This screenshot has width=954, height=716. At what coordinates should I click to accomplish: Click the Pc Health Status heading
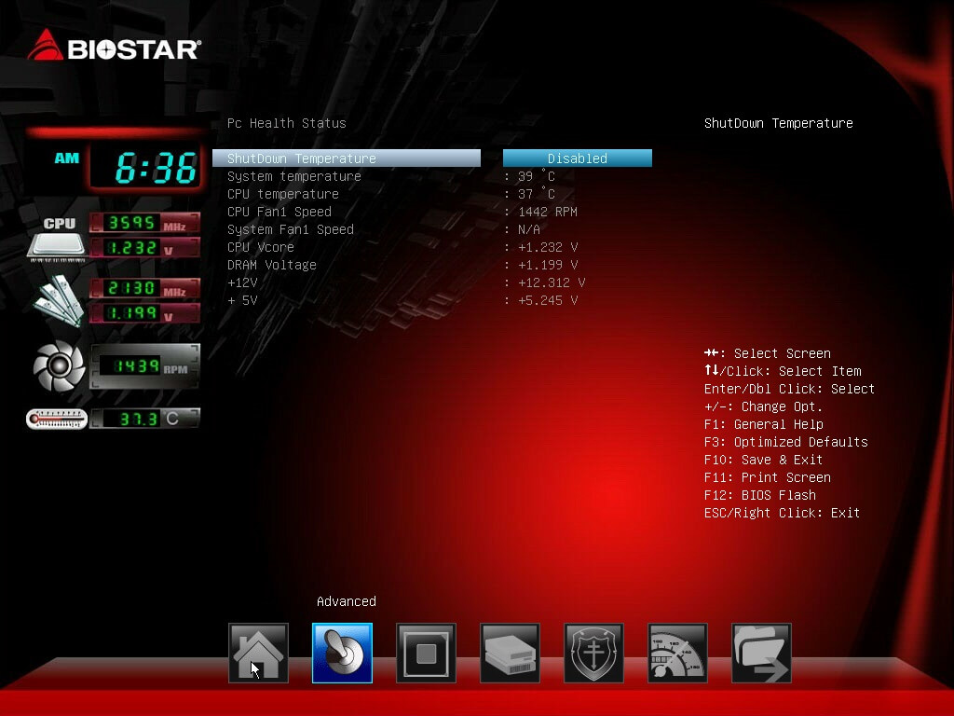[x=286, y=123]
